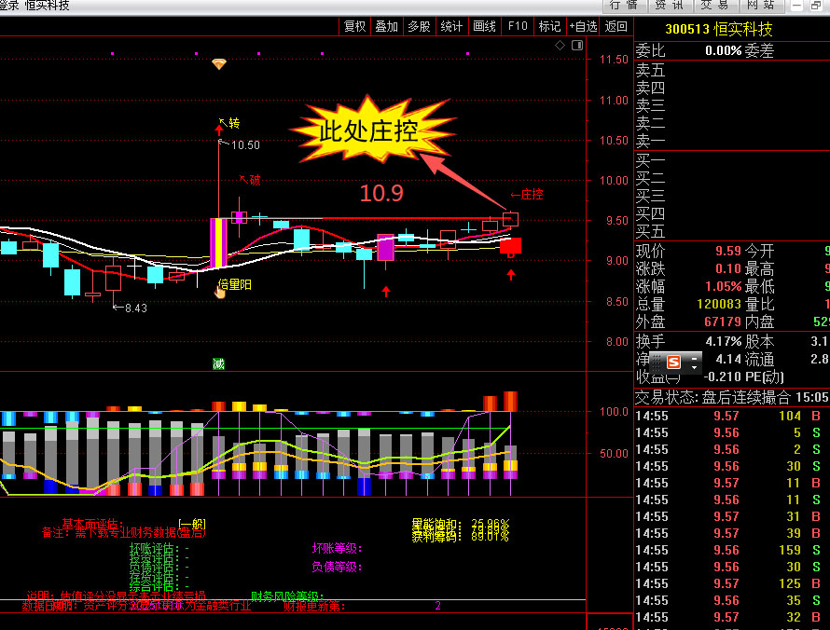
Task: Click the red up arrow under last candle
Action: tap(510, 274)
